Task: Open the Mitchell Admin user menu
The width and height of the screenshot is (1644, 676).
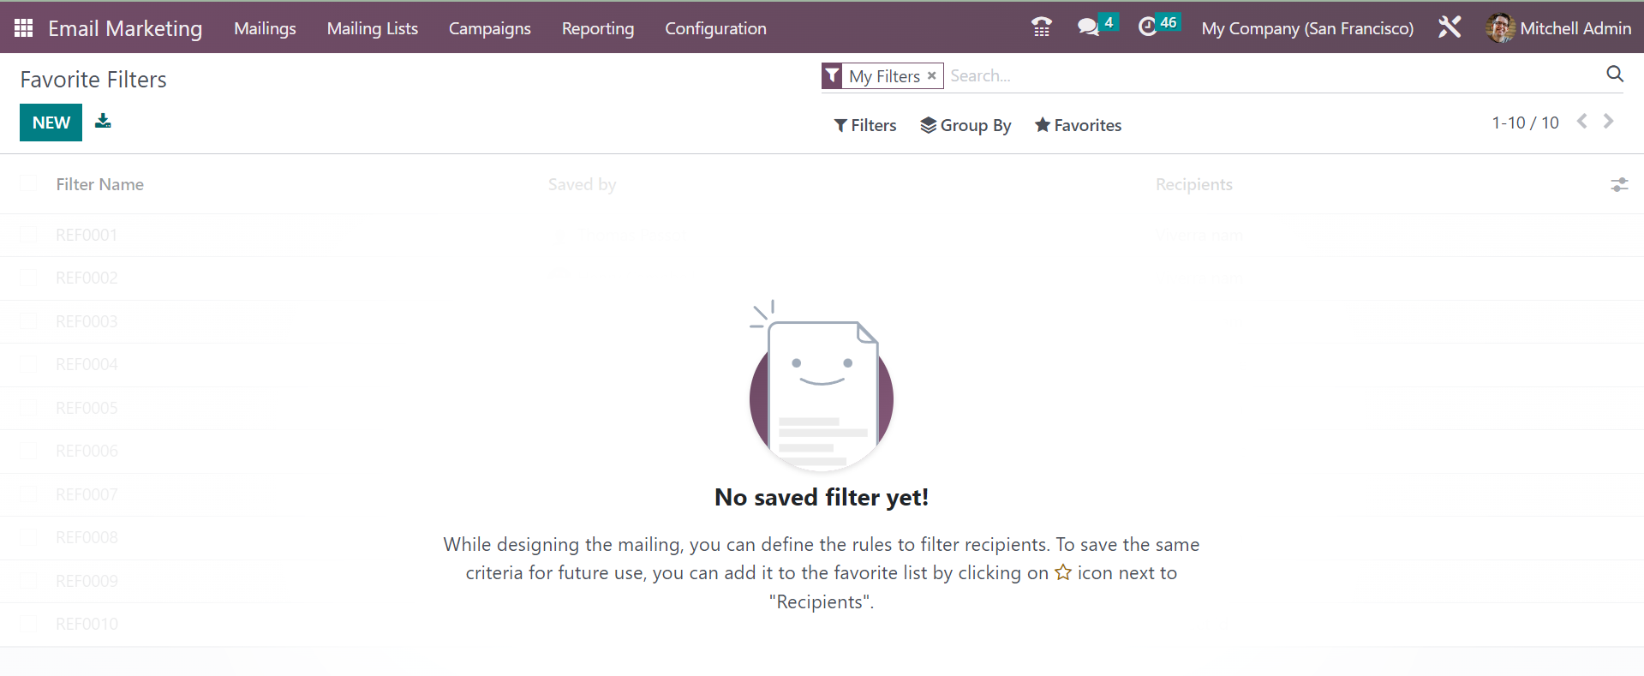Action: pos(1559,28)
